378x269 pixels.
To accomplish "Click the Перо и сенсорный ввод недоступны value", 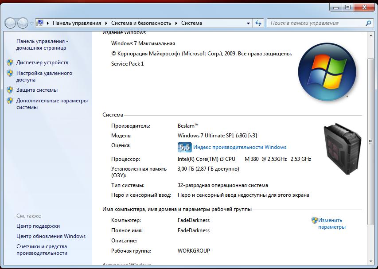I will click(243, 195).
